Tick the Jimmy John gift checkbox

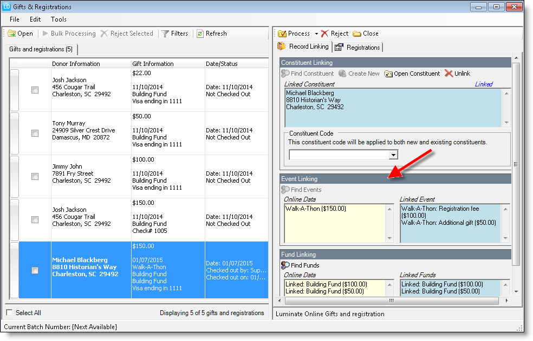click(35, 176)
